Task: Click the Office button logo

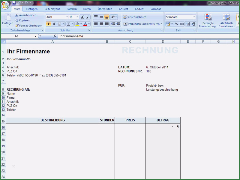Action: [x=5, y=5]
